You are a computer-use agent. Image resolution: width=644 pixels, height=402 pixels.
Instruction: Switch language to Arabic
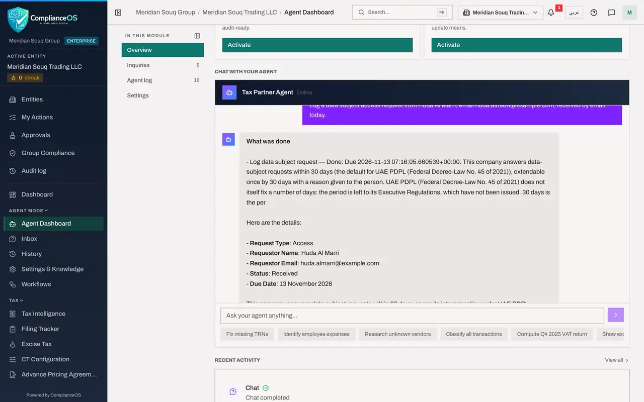(574, 13)
